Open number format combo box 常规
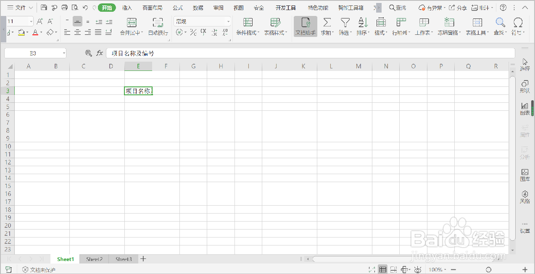This screenshot has height=274, width=535. click(x=203, y=21)
